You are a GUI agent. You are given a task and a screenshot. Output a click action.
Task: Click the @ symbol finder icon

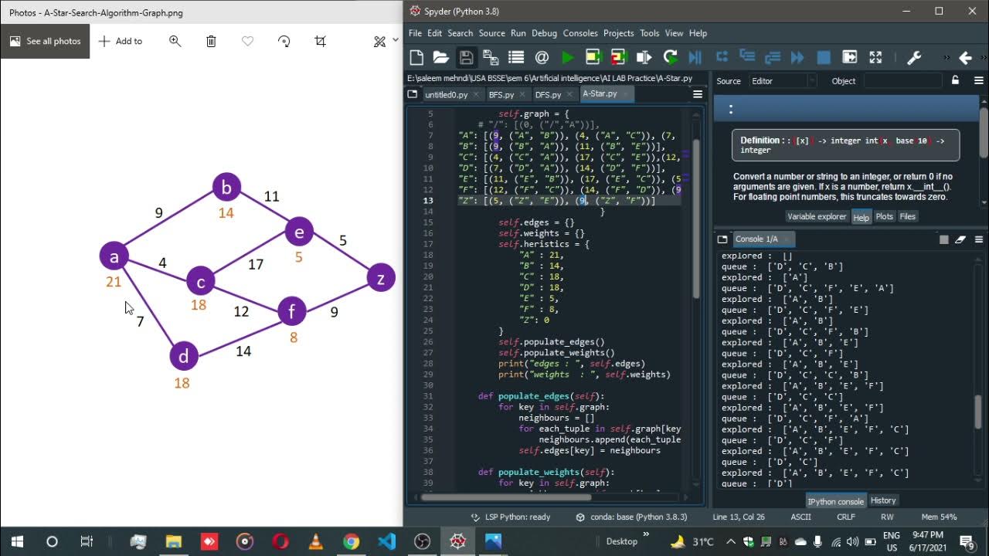pos(542,57)
